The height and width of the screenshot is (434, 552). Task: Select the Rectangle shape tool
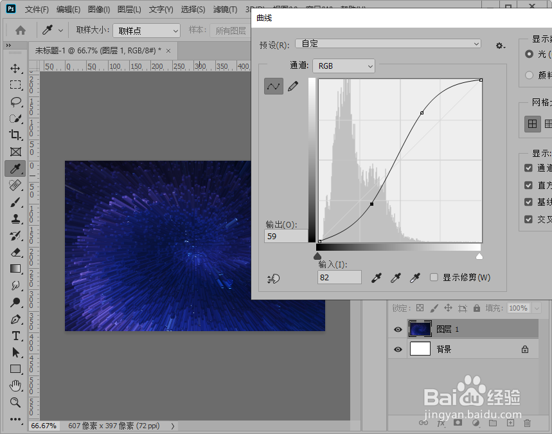point(15,369)
